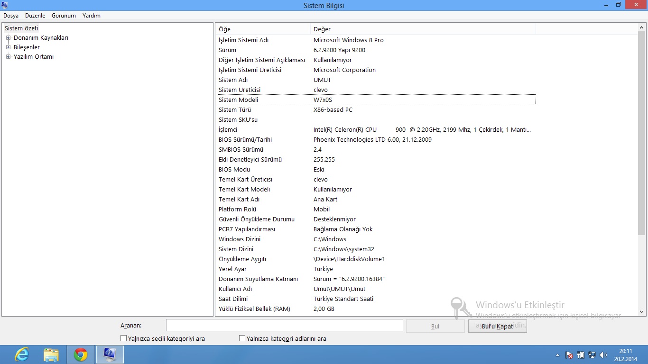Open the Düzenle menu

(x=35, y=16)
